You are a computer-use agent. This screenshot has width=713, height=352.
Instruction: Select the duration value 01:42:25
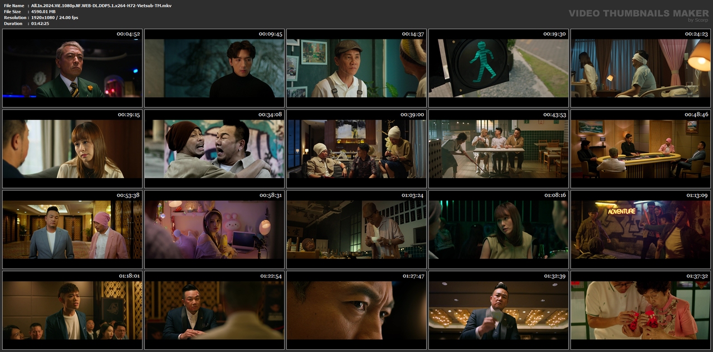tap(40, 23)
